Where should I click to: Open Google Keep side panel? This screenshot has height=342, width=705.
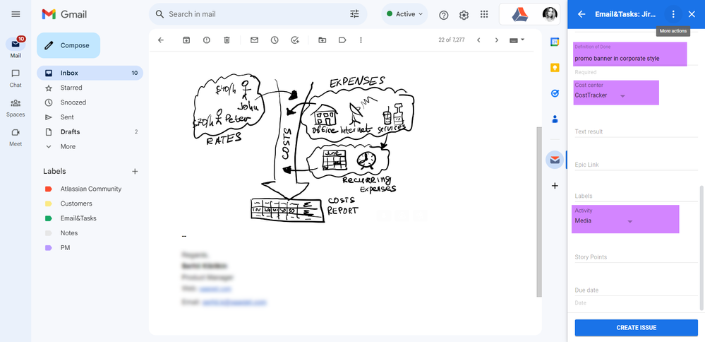pyautogui.click(x=555, y=68)
